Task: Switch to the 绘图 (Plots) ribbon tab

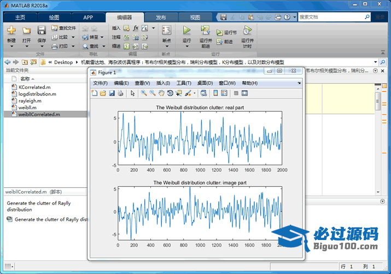Action: pos(54,17)
